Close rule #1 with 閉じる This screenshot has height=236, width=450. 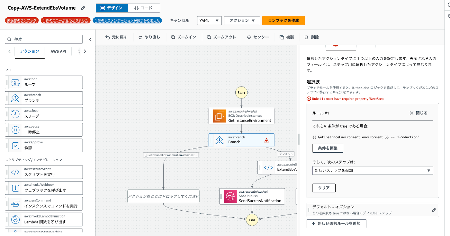419,113
